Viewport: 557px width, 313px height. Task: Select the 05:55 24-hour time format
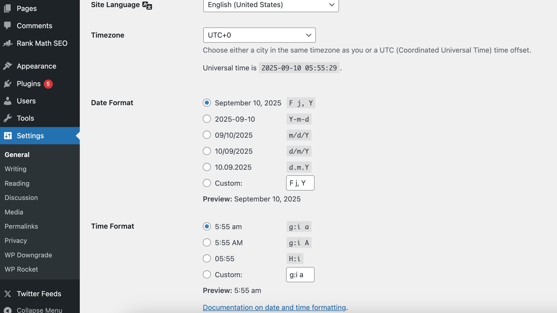tap(207, 258)
